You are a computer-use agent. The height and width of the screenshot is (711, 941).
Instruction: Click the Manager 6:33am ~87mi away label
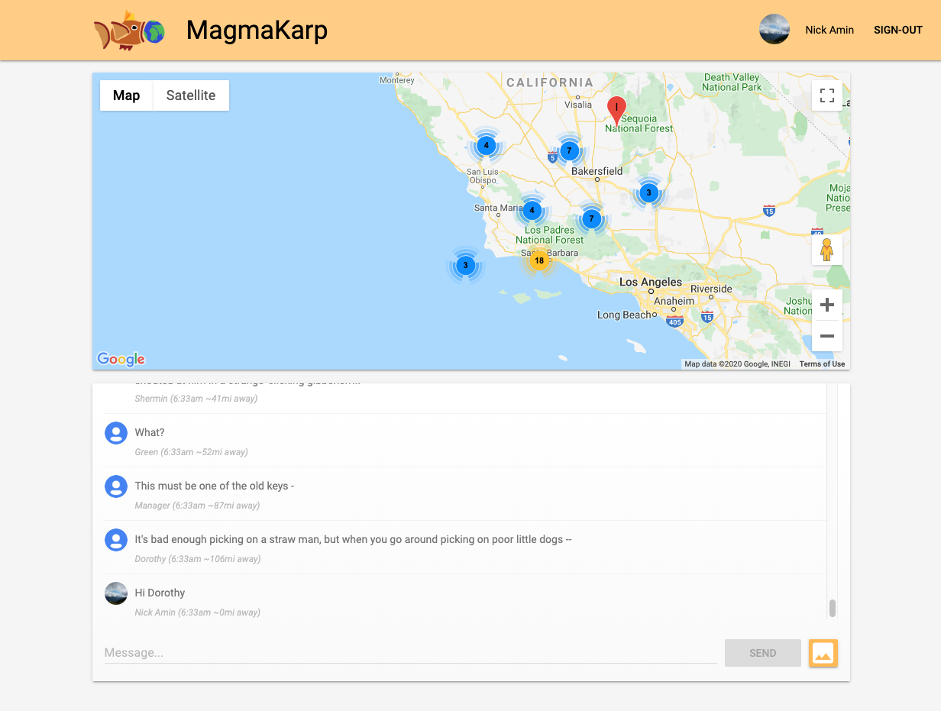197,506
